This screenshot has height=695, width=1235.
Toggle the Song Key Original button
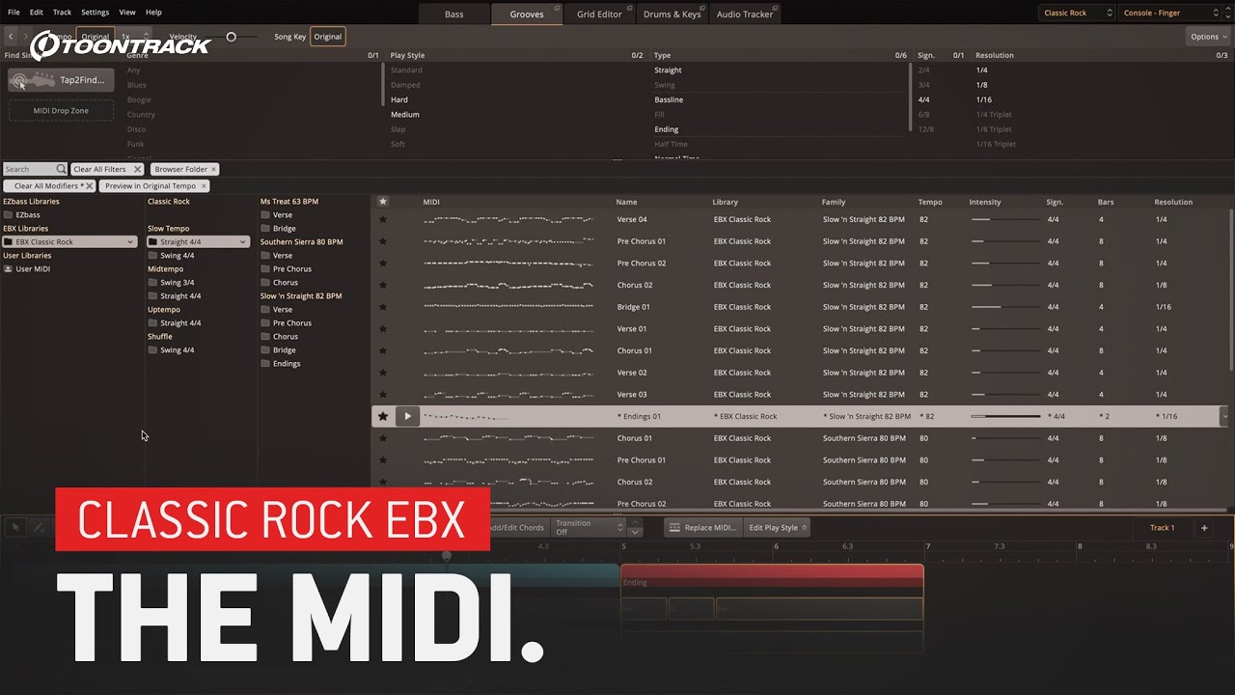coord(328,37)
